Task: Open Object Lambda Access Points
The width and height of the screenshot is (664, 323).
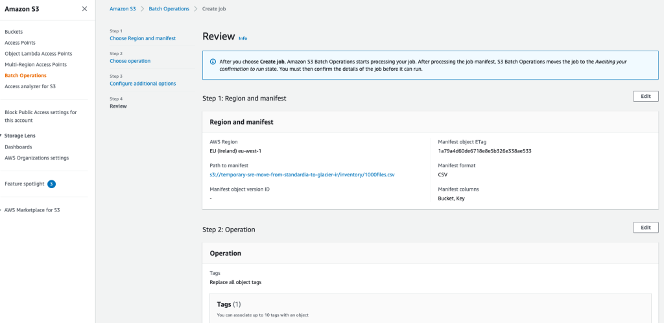Action: tap(38, 54)
